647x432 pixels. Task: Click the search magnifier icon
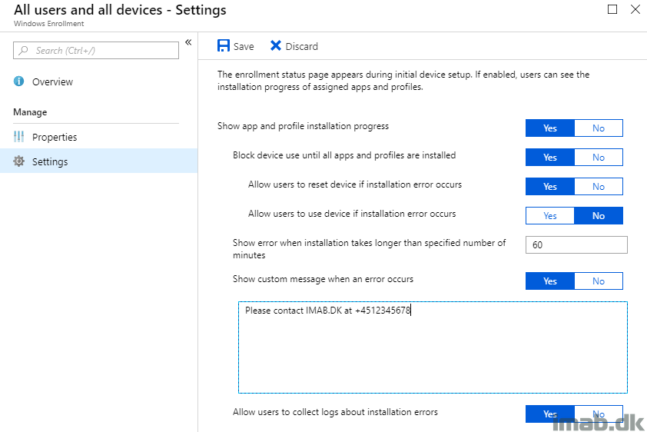[24, 50]
